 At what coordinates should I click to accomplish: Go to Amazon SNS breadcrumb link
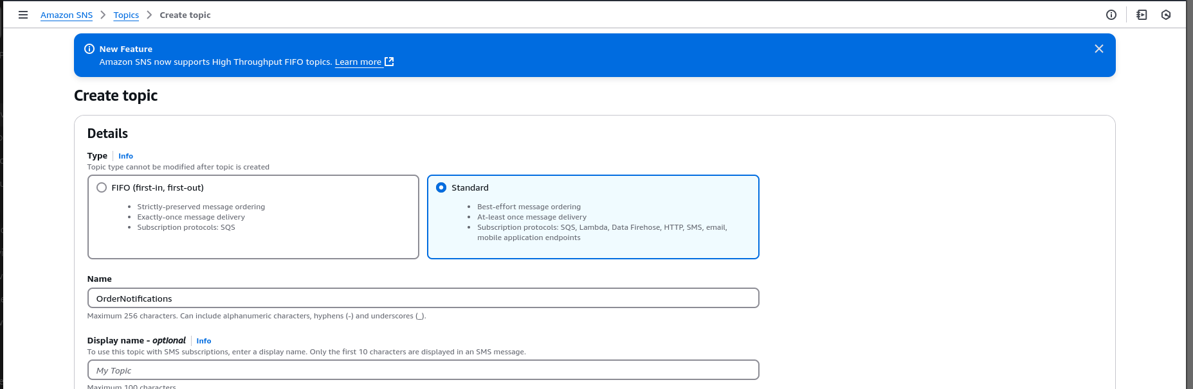tap(66, 15)
